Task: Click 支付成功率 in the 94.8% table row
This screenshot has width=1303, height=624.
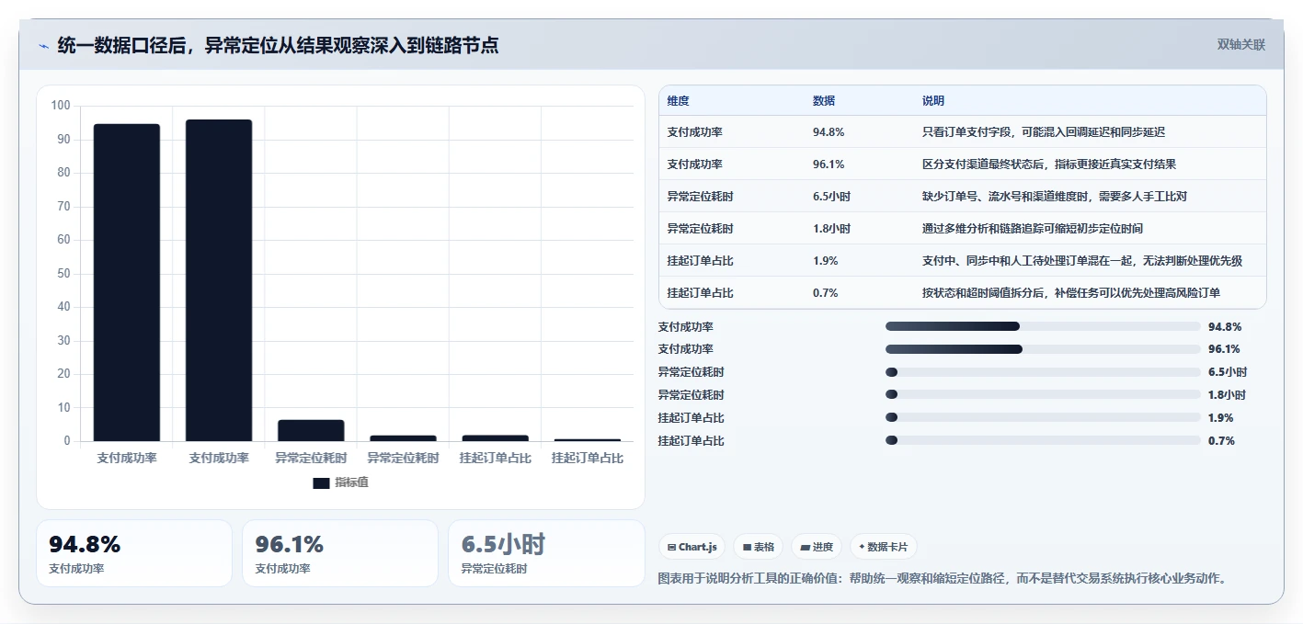Action: click(695, 132)
